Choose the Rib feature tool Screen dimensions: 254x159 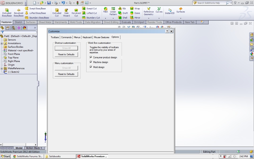tap(122, 8)
